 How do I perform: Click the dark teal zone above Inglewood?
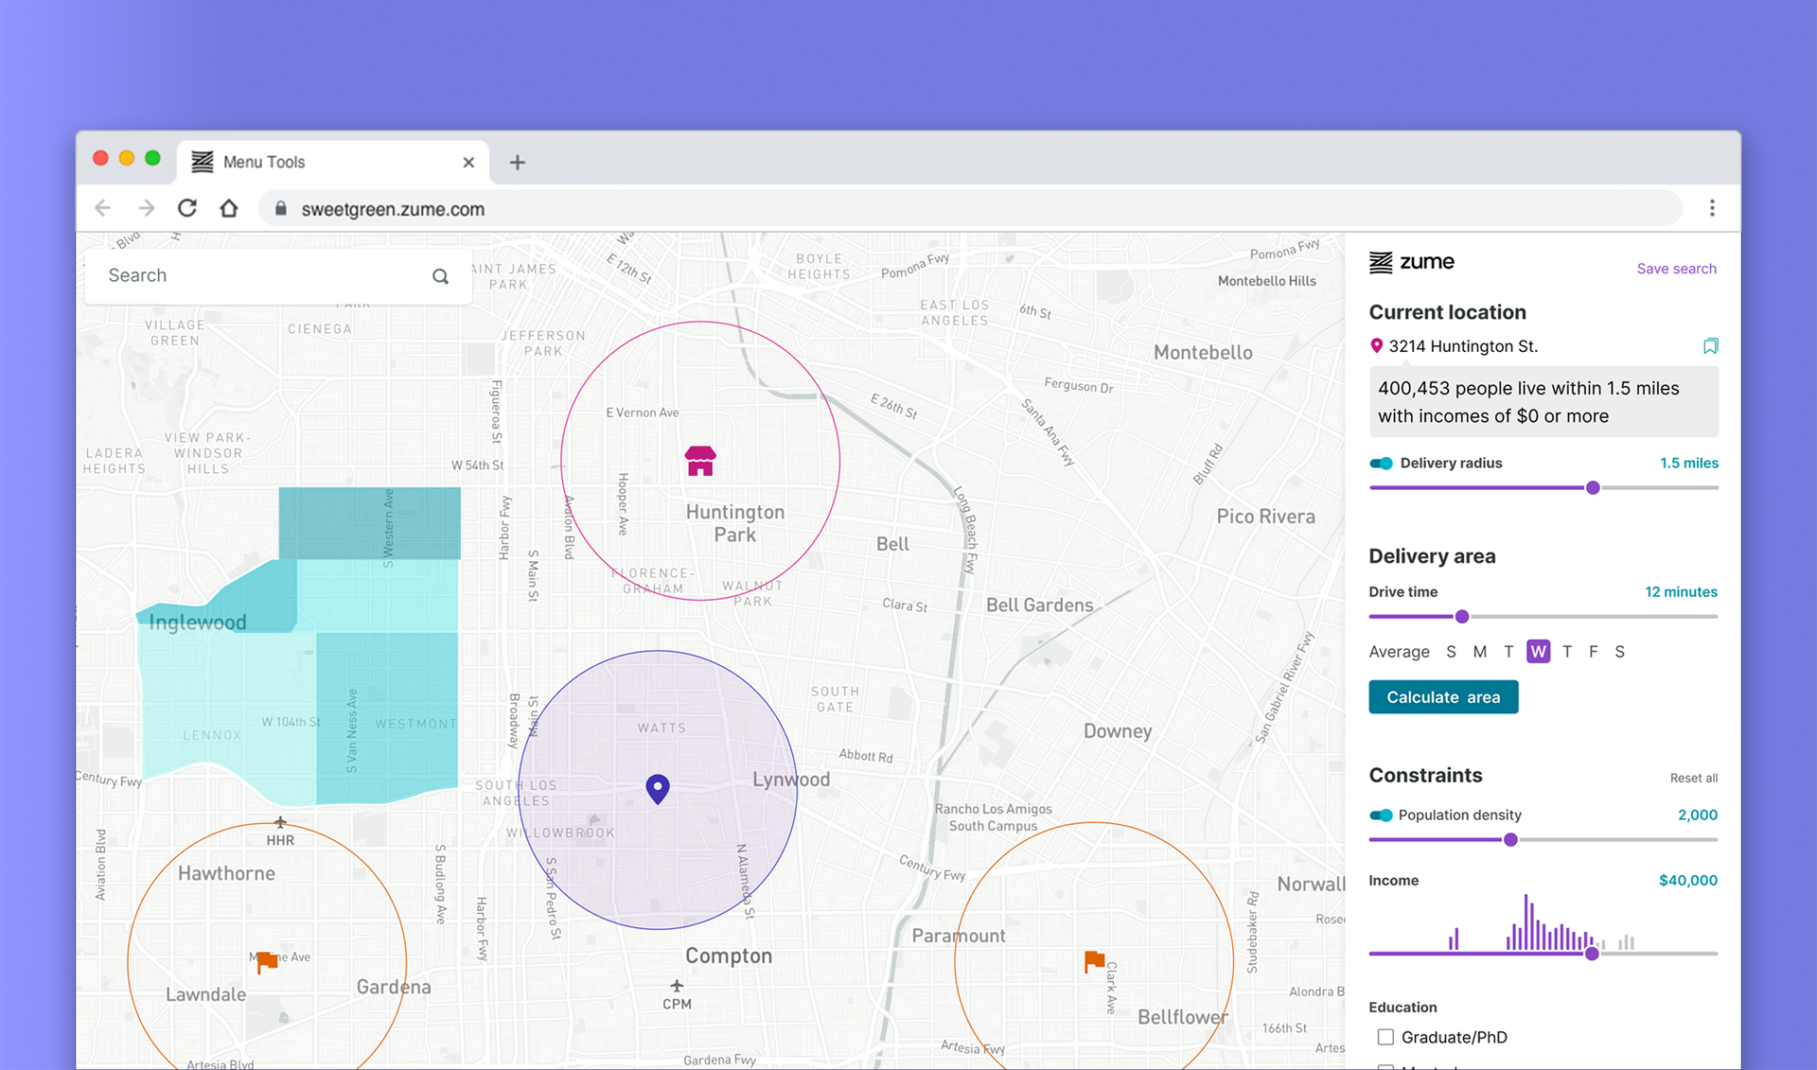[x=369, y=522]
